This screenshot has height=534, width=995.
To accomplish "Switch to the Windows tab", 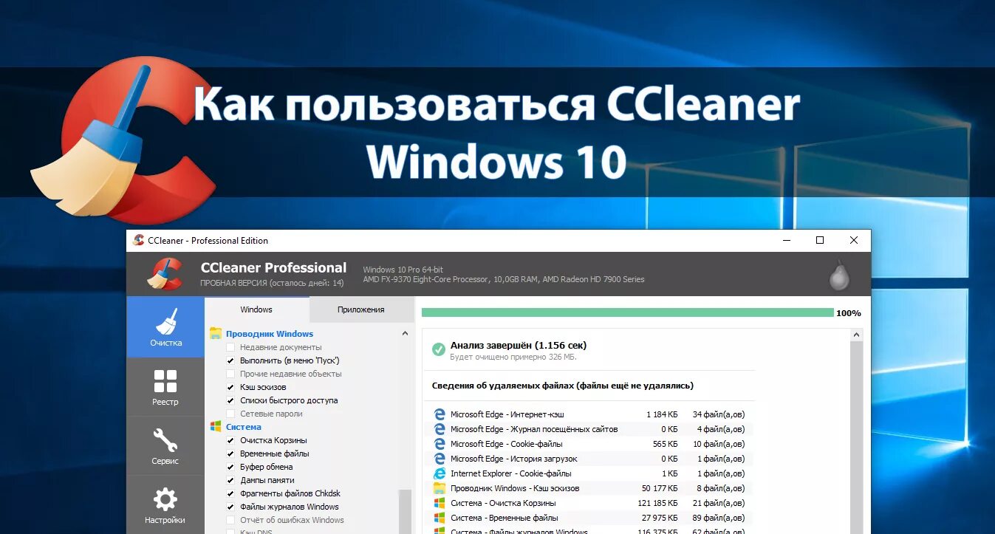I will tap(256, 309).
